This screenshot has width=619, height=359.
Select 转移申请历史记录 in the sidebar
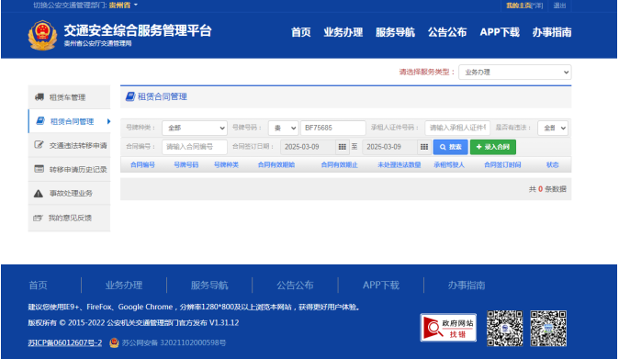tap(69, 169)
